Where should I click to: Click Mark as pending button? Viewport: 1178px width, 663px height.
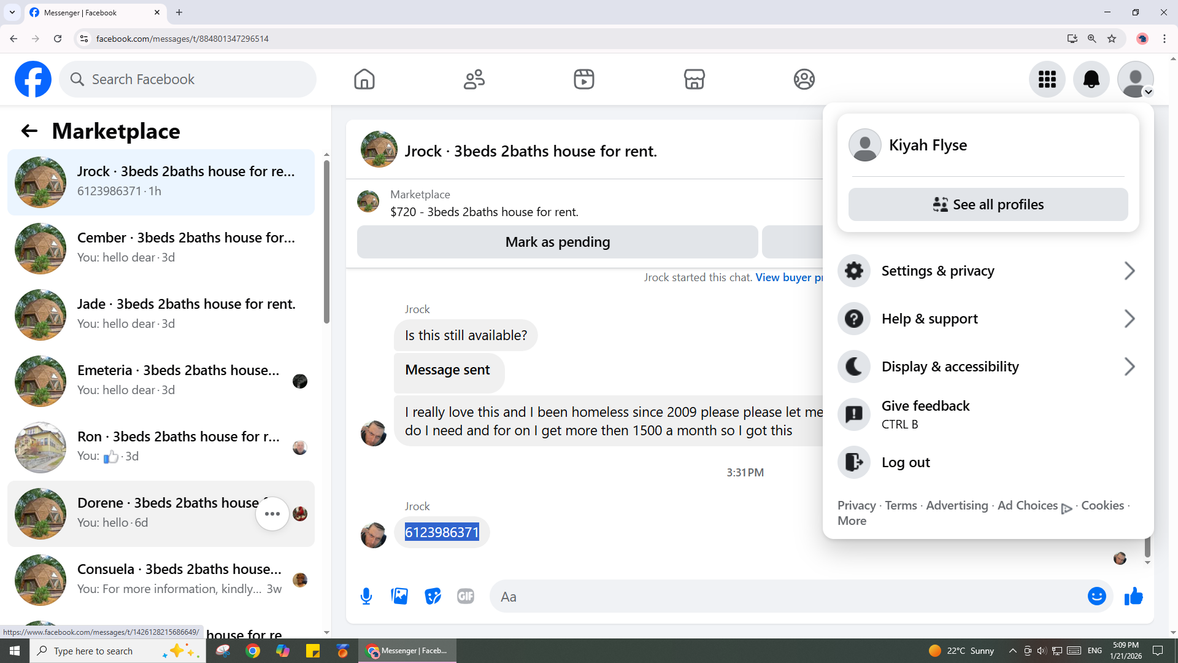pos(557,242)
